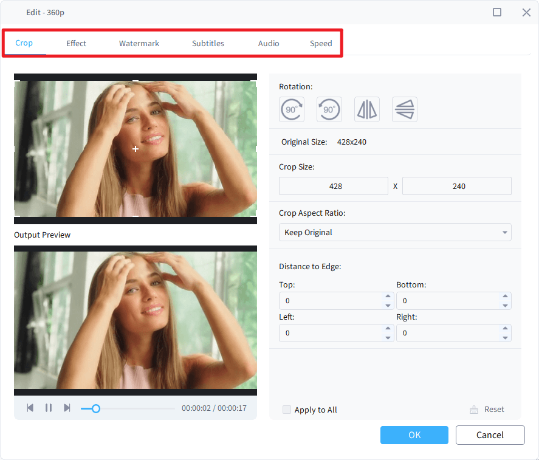Decrease the Bottom distance value
The height and width of the screenshot is (460, 539).
[506, 304]
